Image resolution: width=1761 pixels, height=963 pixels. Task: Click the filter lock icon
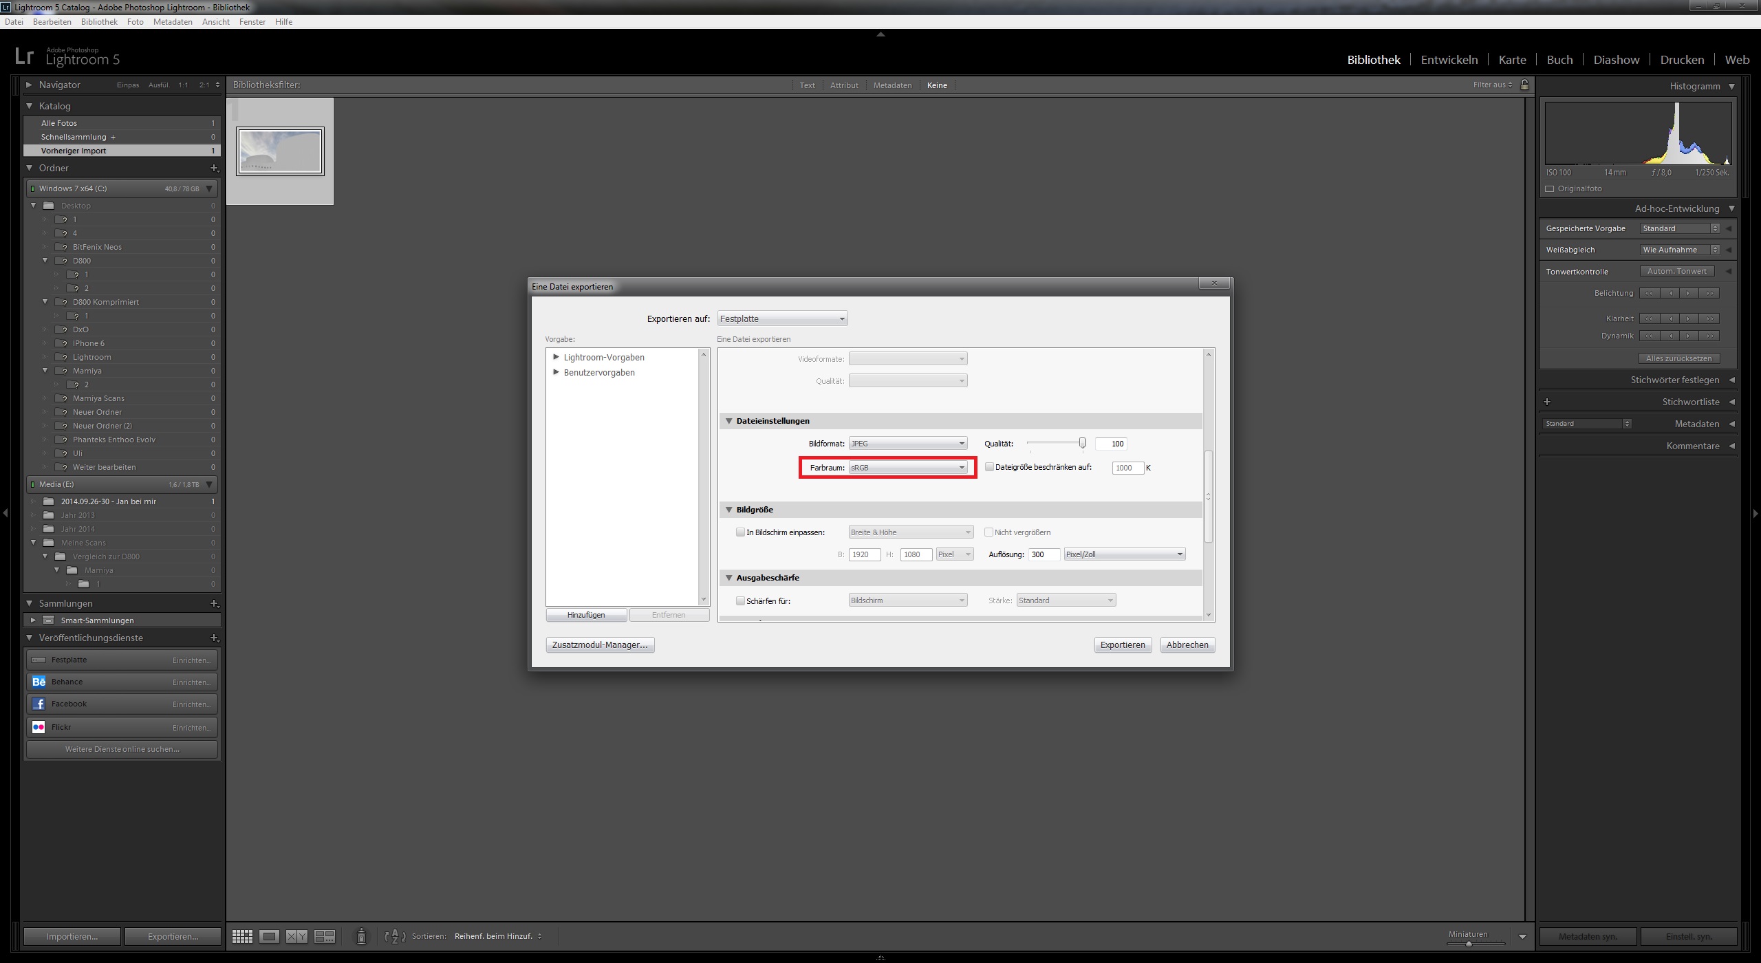point(1524,85)
